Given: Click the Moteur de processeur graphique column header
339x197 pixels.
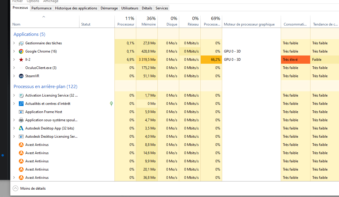Looking at the screenshot, I should 251,21.
